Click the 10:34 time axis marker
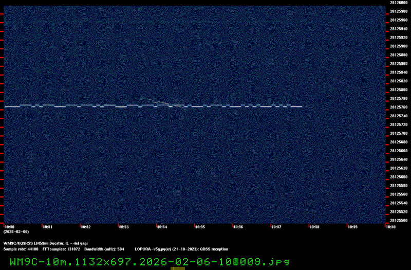411x270 pixels. (x=162, y=227)
